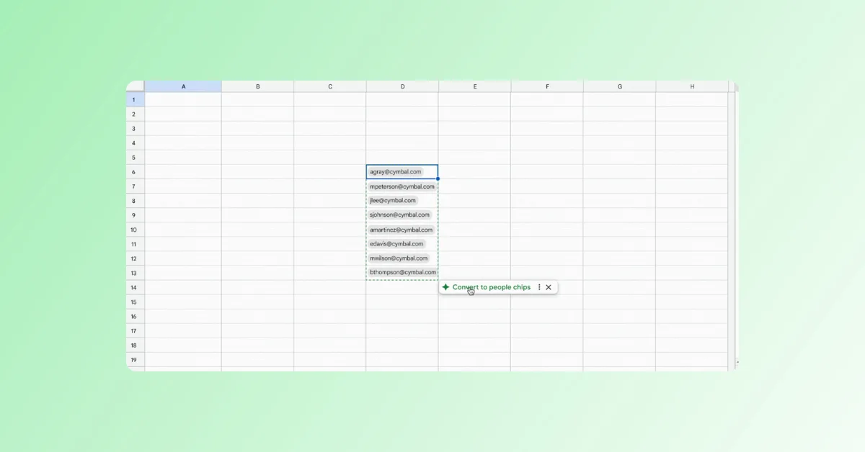Select cell with mwilson@cymbal.com

402,258
